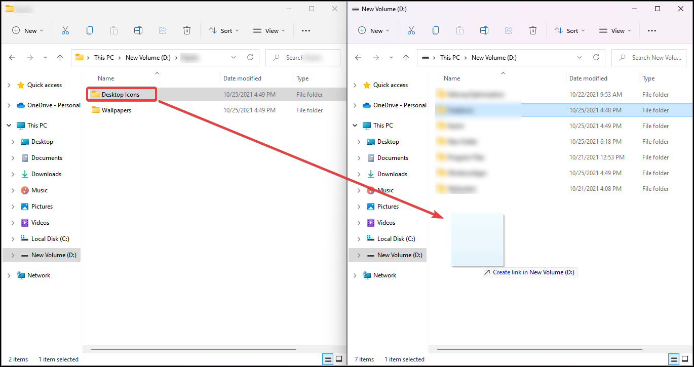Open New menu in left window
The image size is (694, 367).
click(x=28, y=30)
